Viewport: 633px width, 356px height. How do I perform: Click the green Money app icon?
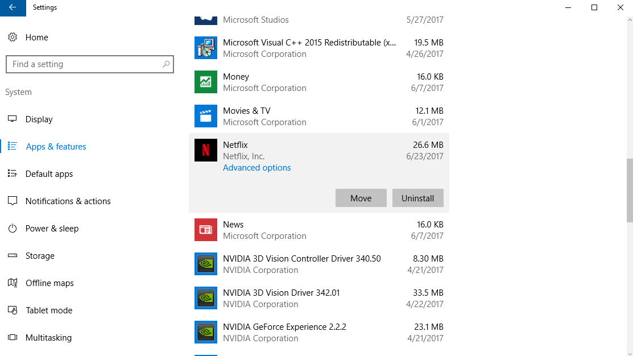206,82
